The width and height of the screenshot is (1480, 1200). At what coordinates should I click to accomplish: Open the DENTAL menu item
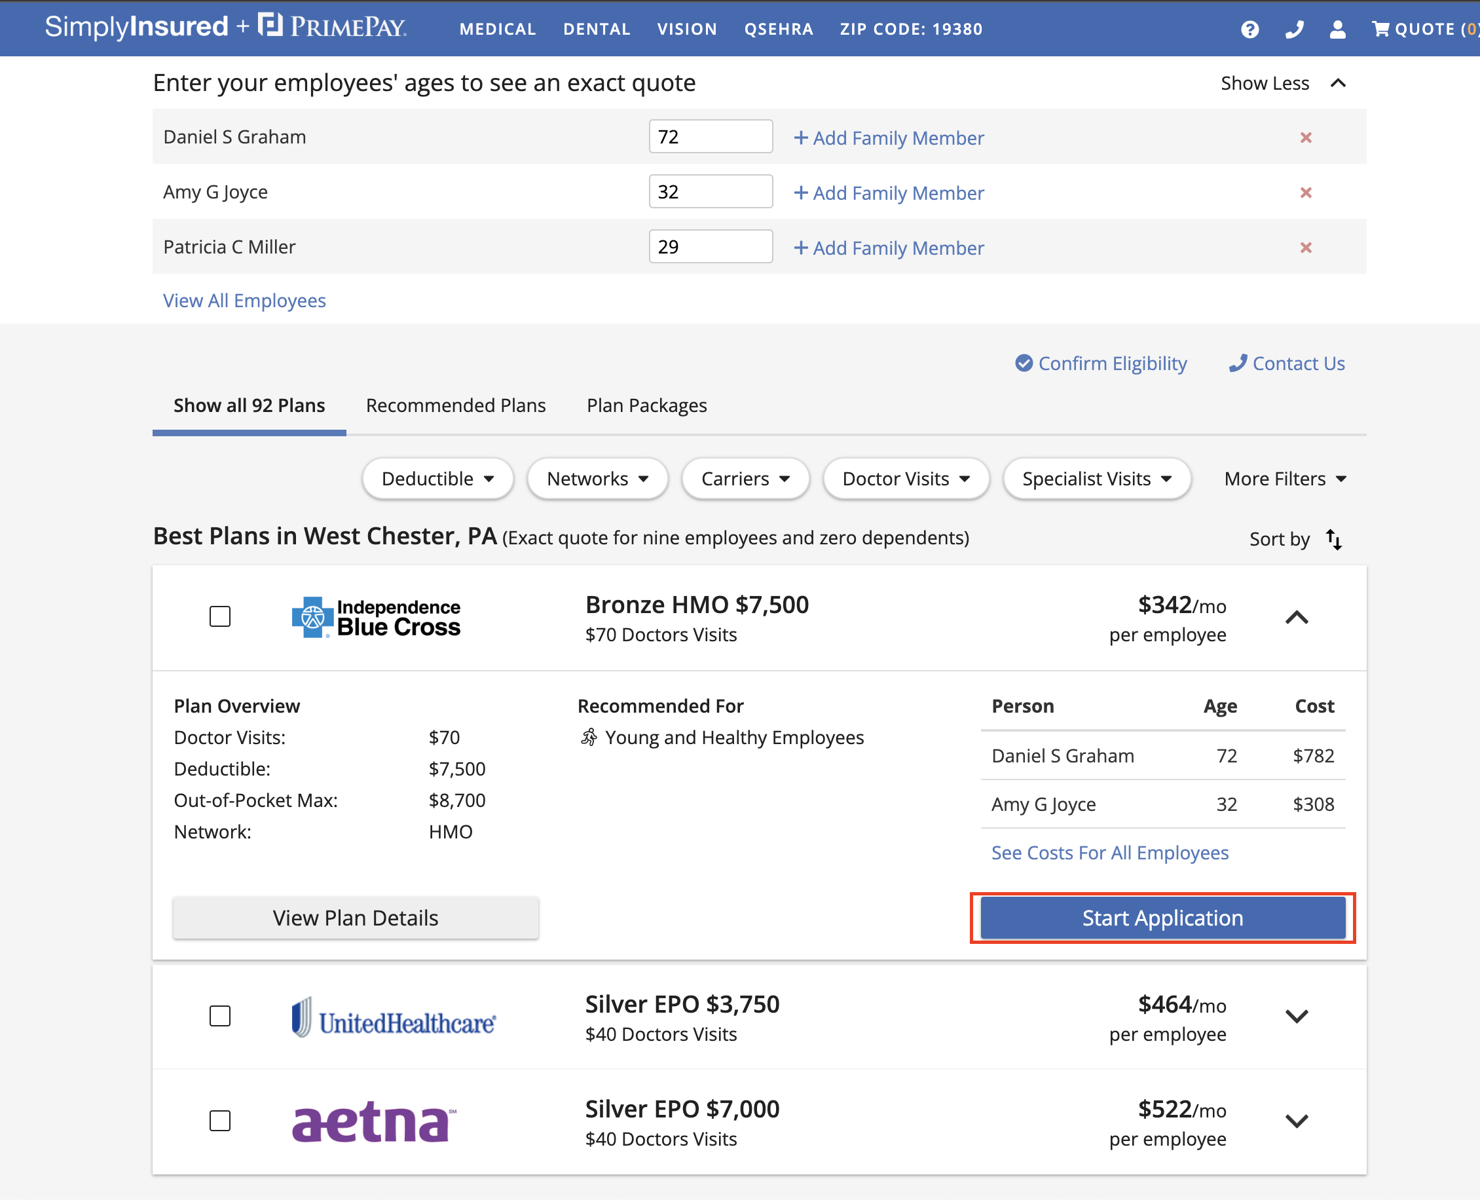click(597, 29)
